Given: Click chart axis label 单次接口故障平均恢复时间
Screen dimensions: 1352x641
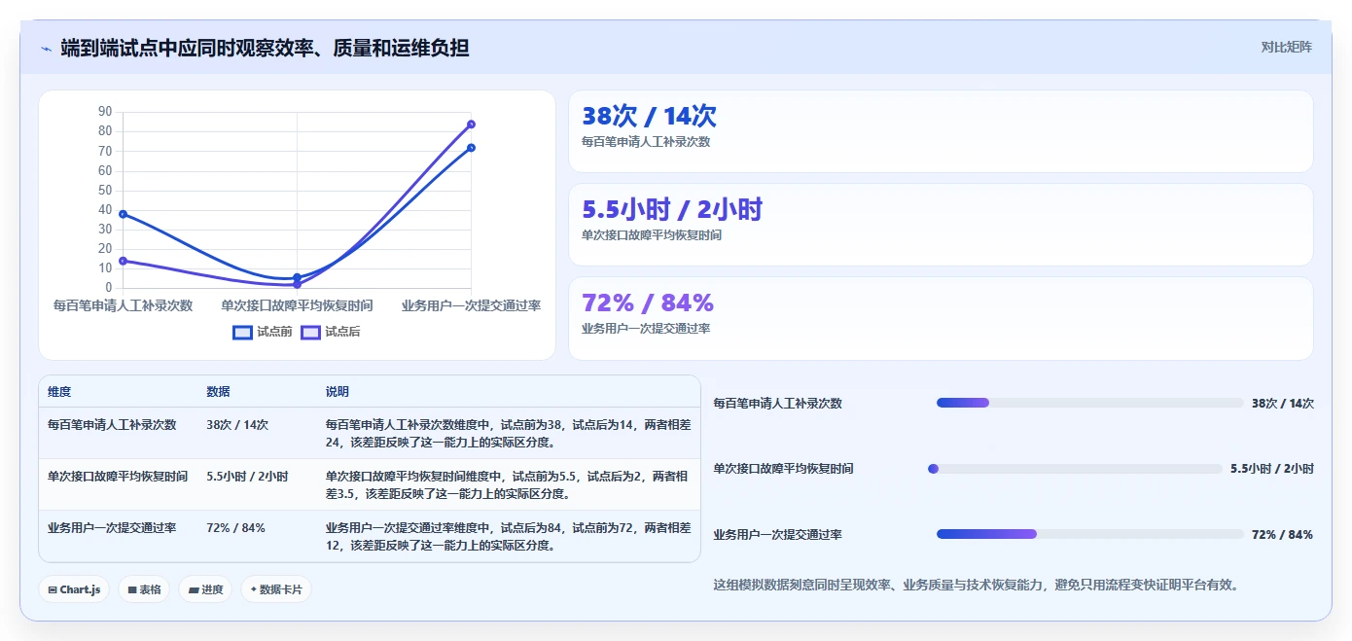Looking at the screenshot, I should pyautogui.click(x=297, y=305).
